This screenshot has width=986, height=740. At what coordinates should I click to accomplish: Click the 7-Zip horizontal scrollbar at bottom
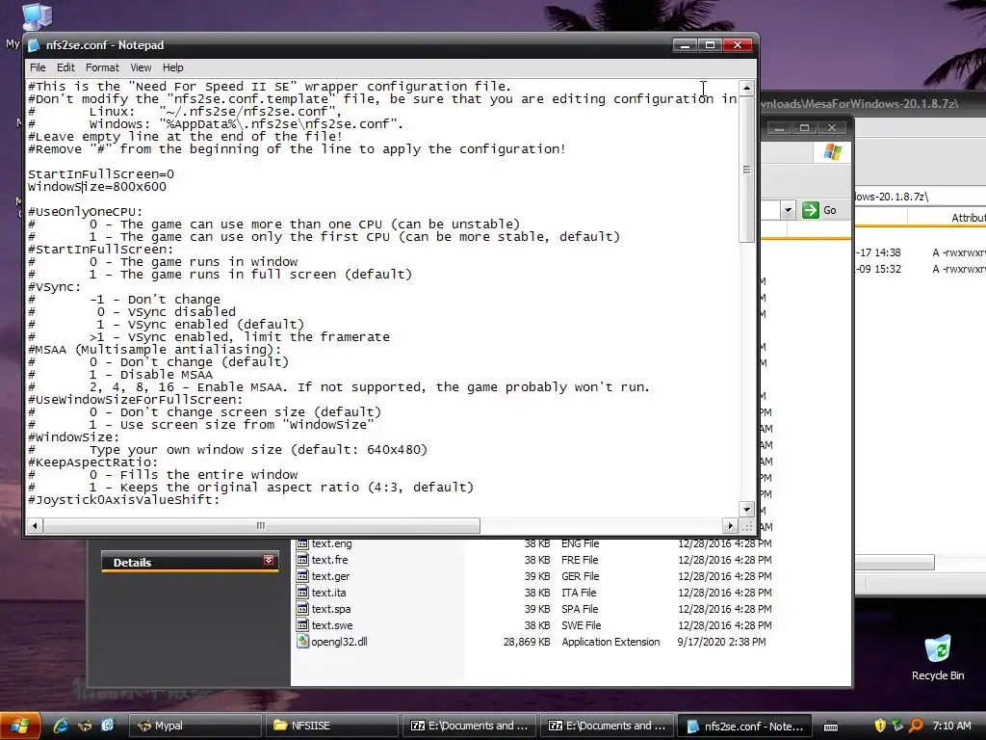pos(895,563)
